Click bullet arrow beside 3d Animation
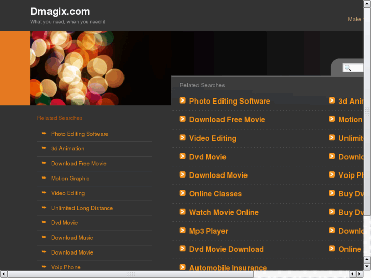 pos(44,148)
